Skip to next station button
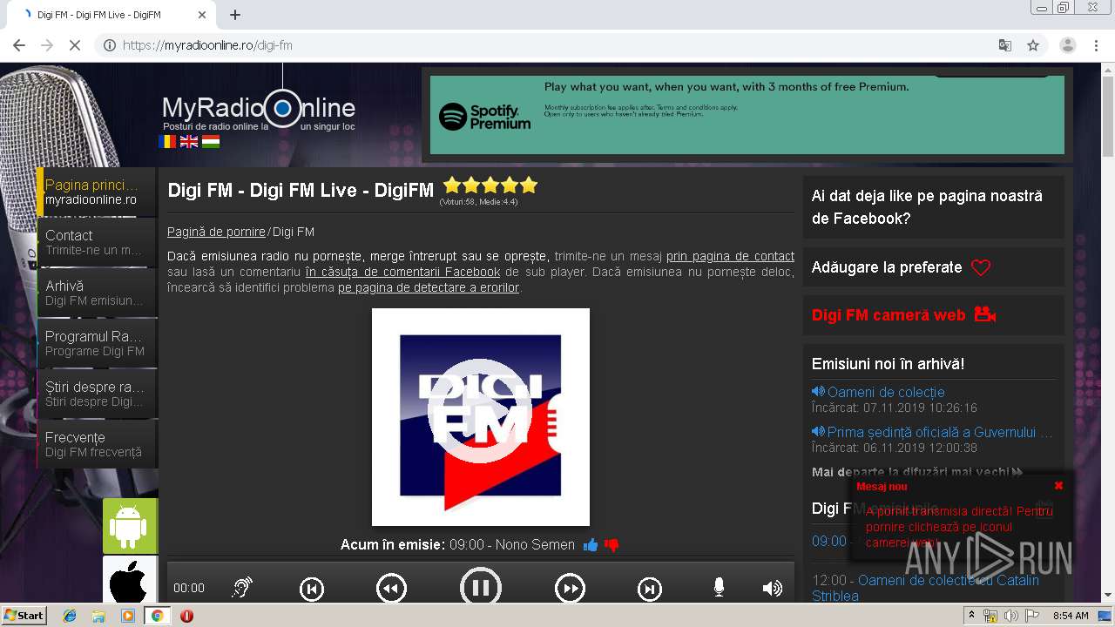 point(650,590)
